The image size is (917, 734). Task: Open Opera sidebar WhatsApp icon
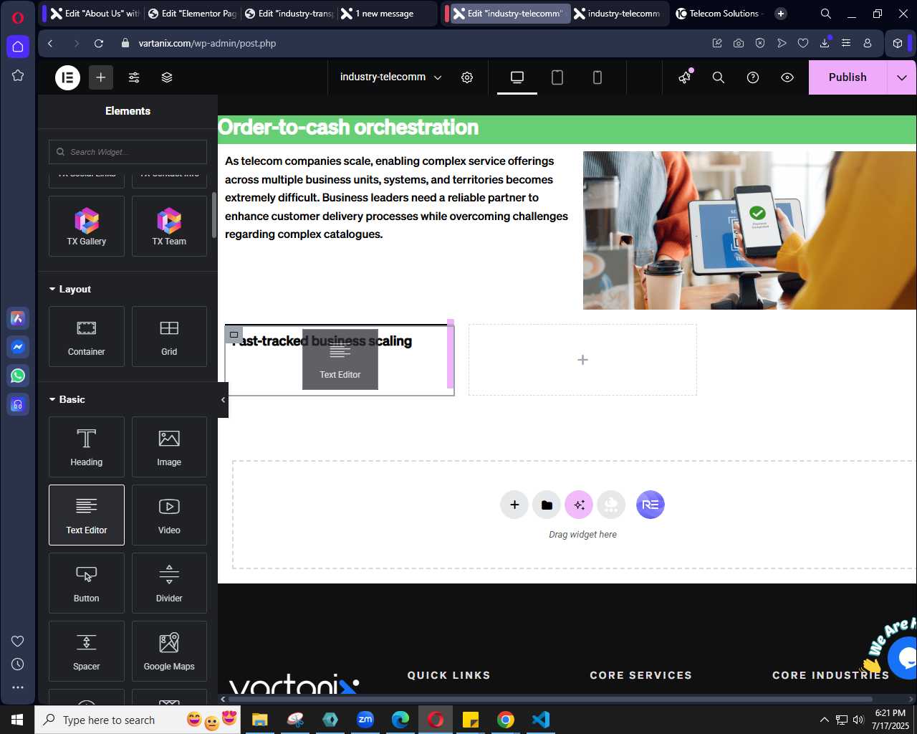[18, 376]
